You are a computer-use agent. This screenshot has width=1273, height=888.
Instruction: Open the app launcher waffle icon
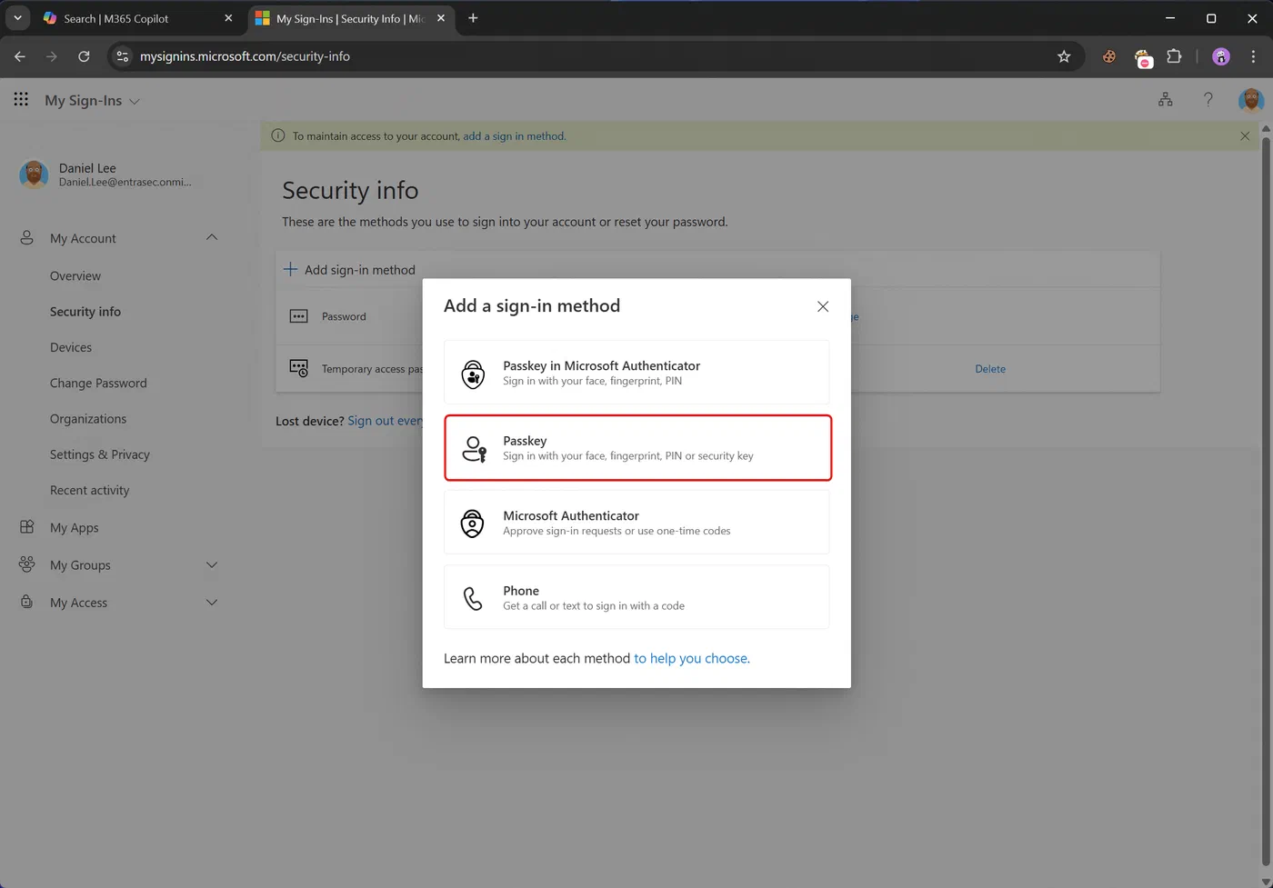pos(21,100)
